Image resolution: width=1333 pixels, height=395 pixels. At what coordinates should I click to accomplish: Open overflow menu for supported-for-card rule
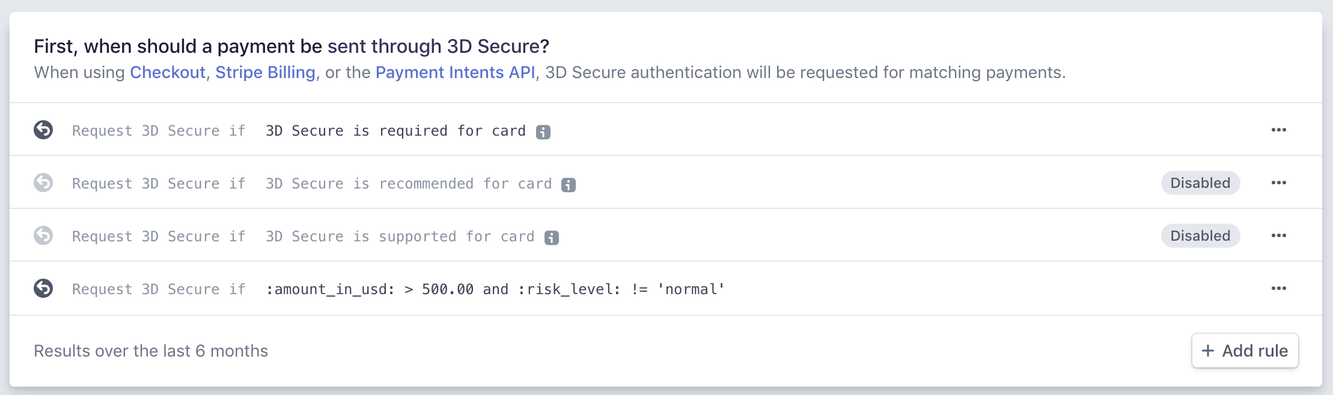pos(1279,235)
